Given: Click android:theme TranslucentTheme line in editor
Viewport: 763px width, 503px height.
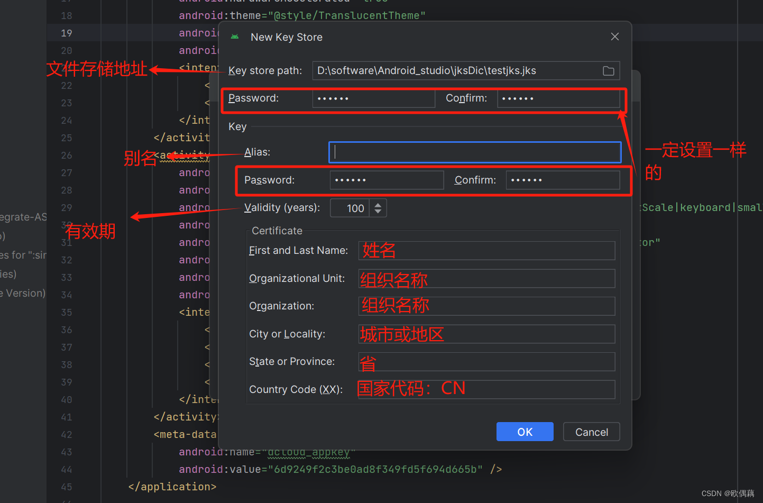Looking at the screenshot, I should pyautogui.click(x=302, y=15).
